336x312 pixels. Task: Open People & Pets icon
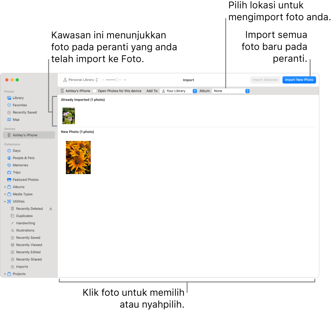[x=9, y=158]
